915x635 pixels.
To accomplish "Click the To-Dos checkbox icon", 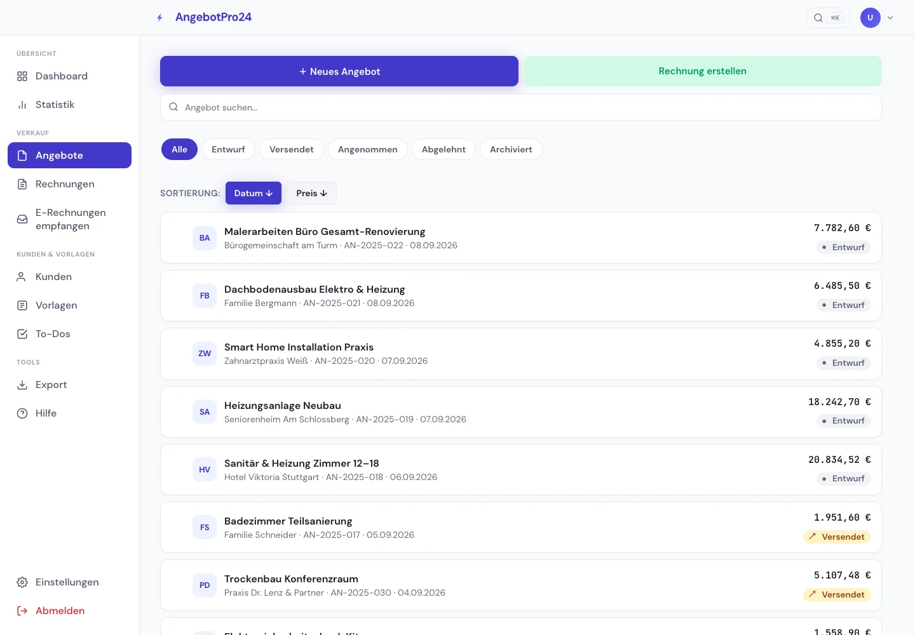I will point(22,334).
